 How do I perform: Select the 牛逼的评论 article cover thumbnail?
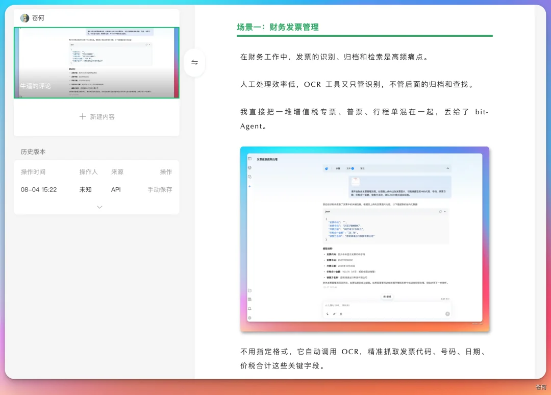pyautogui.click(x=96, y=63)
